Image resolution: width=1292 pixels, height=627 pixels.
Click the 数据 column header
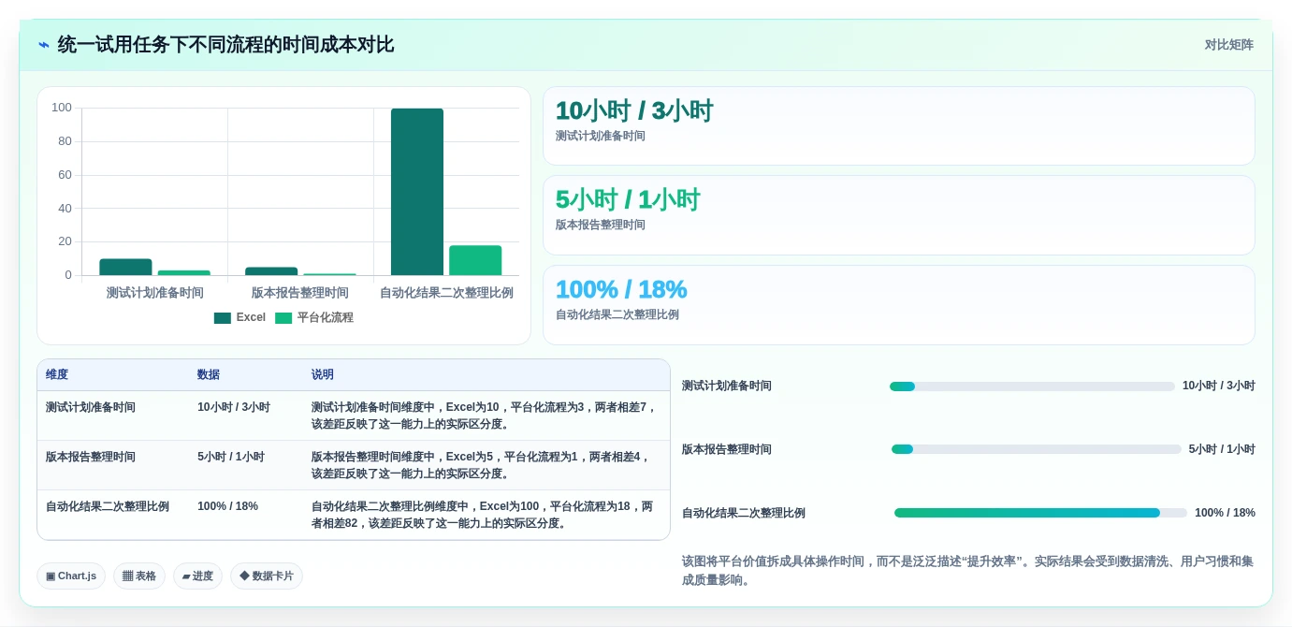pyautogui.click(x=209, y=374)
